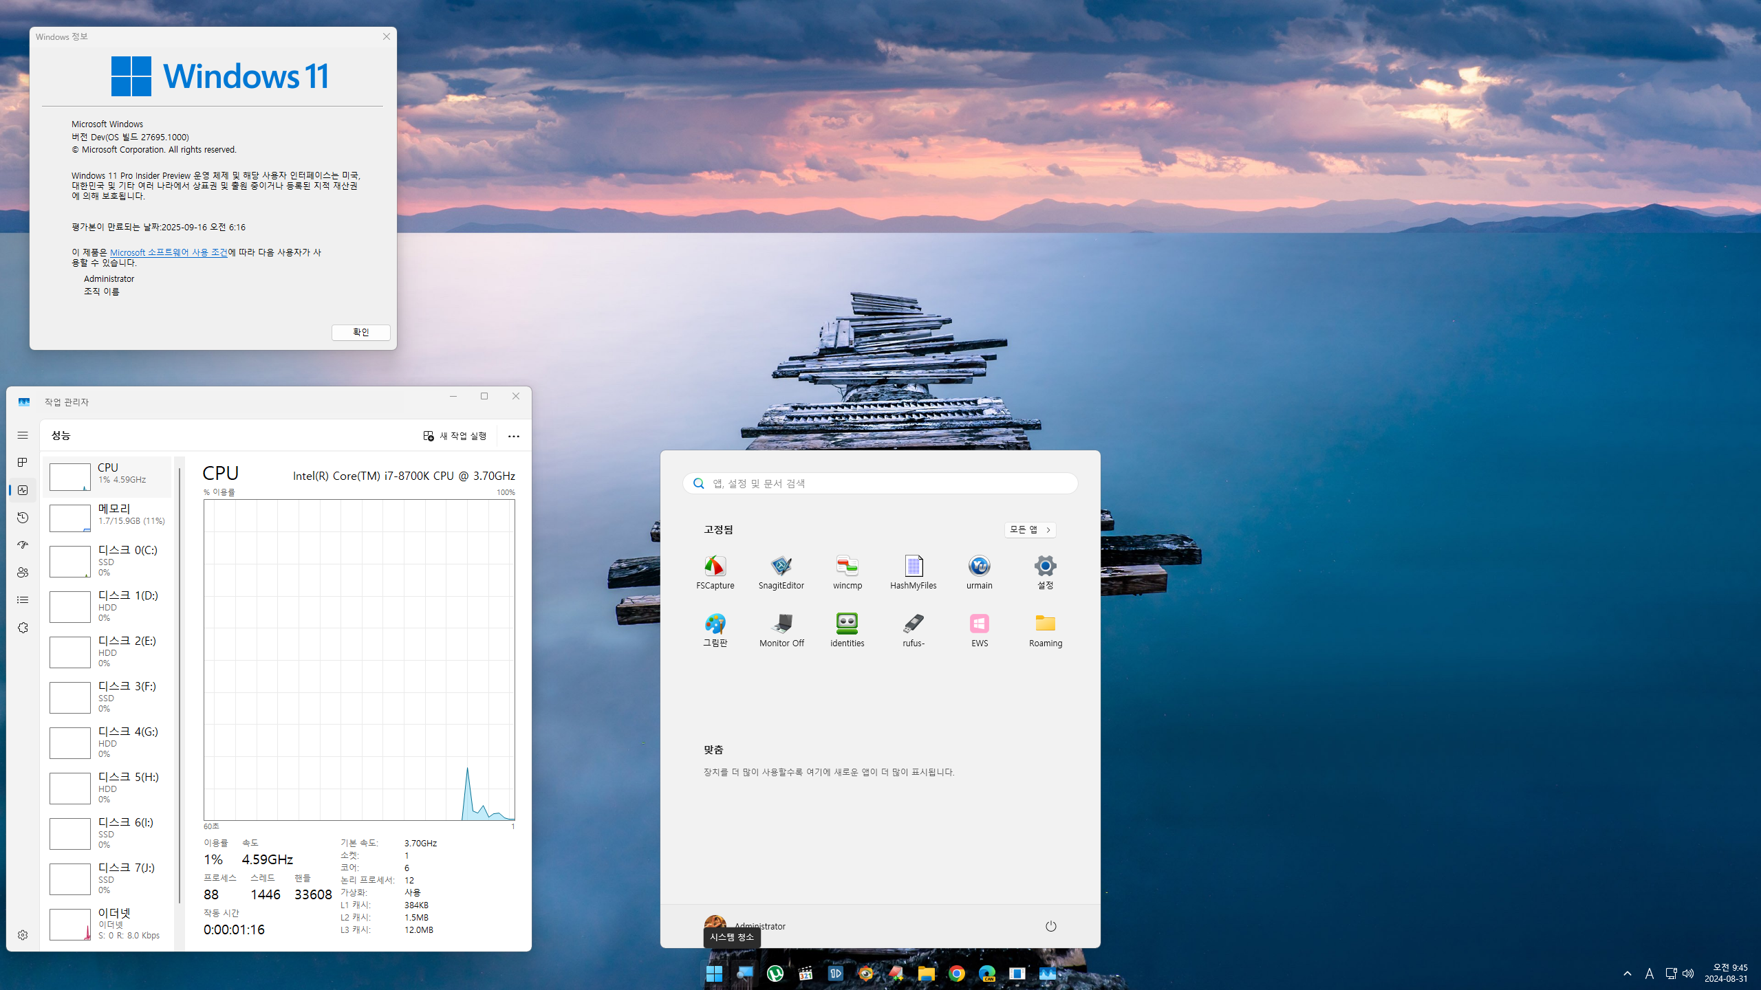Open the Processes page in Task Manager sidebar
The image size is (1761, 990).
(23, 463)
